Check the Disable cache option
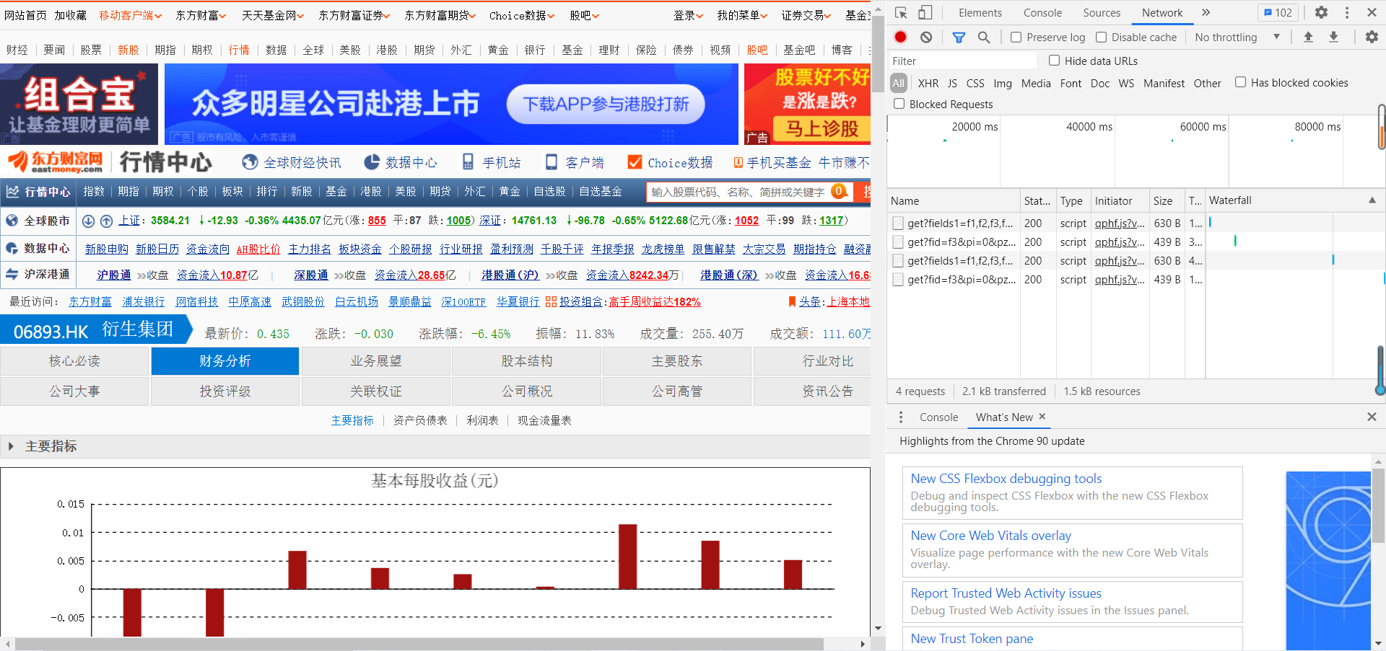 click(x=1102, y=37)
